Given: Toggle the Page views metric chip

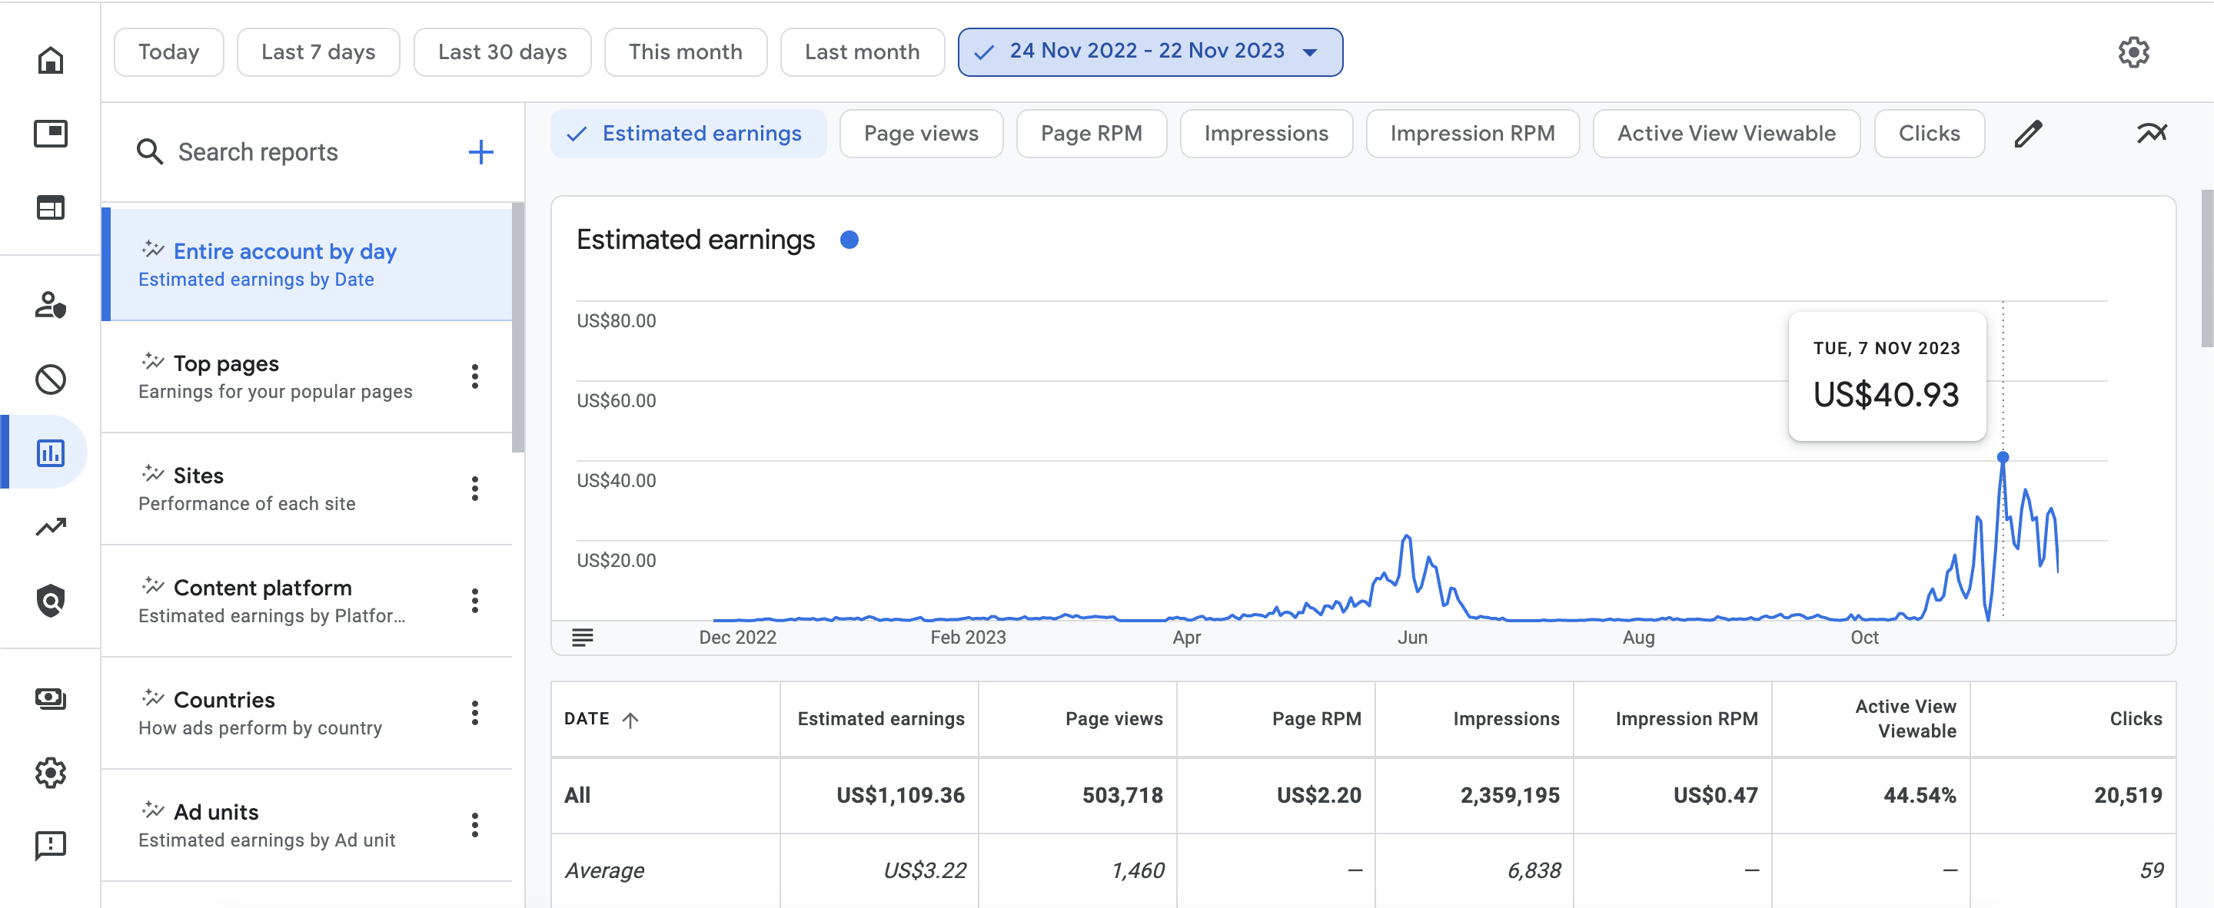Looking at the screenshot, I should [920, 133].
